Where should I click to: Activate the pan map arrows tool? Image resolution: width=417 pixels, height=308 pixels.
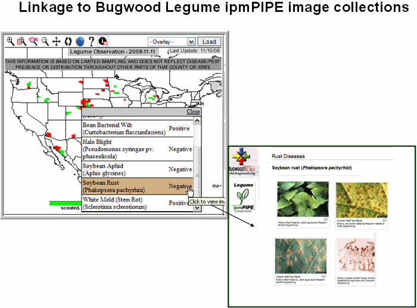[x=57, y=42]
